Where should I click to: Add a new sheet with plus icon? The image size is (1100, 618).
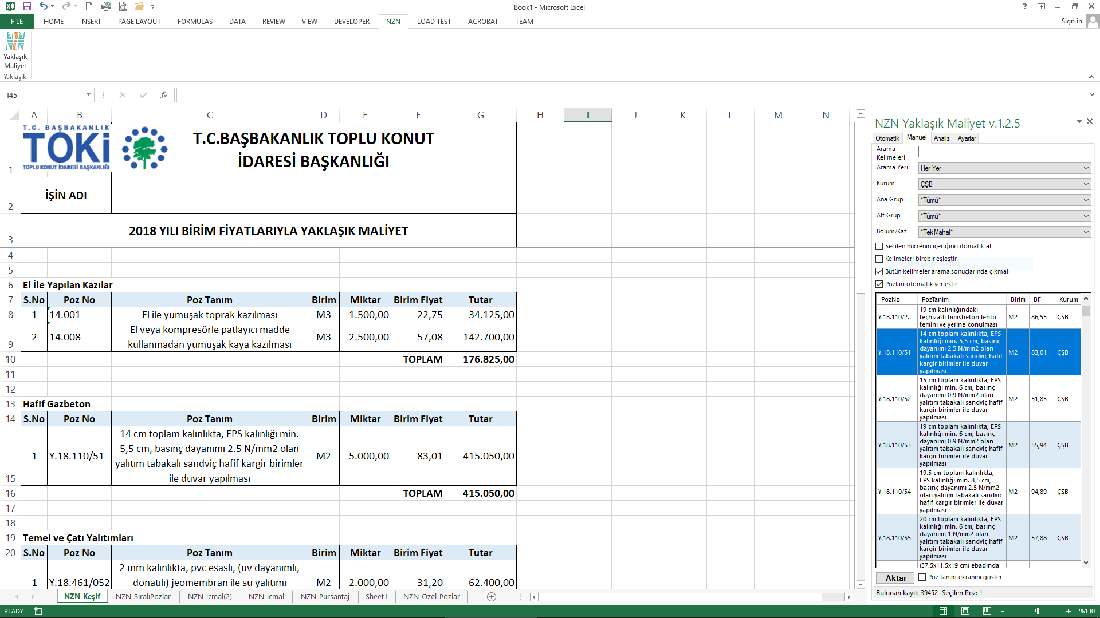coord(491,597)
